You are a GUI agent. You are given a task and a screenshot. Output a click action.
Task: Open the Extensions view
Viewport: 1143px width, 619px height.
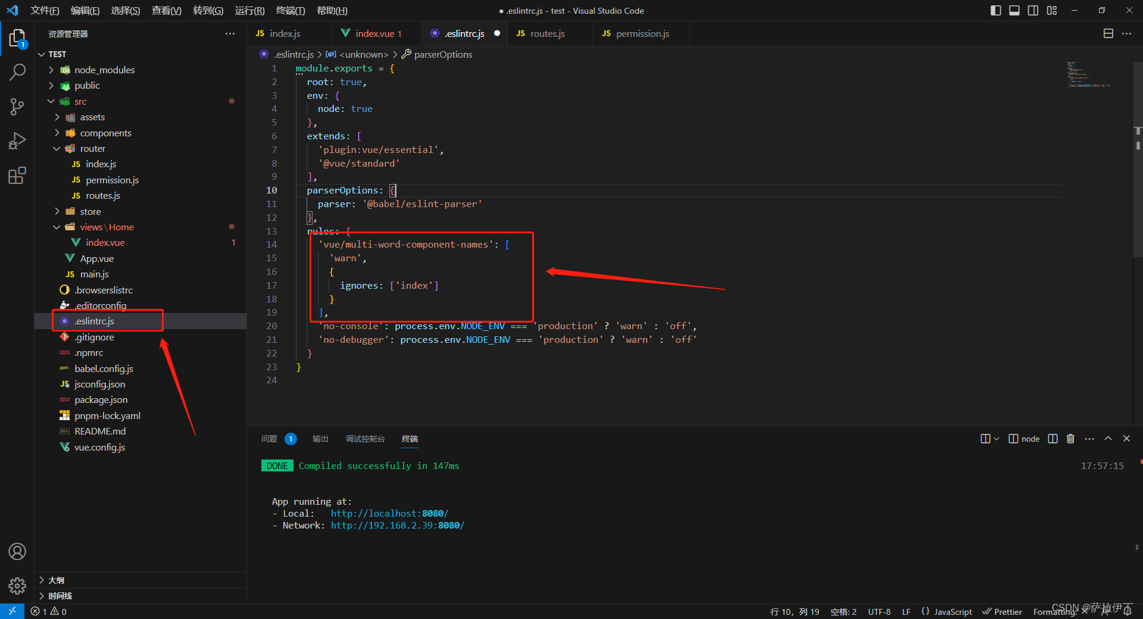pyautogui.click(x=17, y=175)
